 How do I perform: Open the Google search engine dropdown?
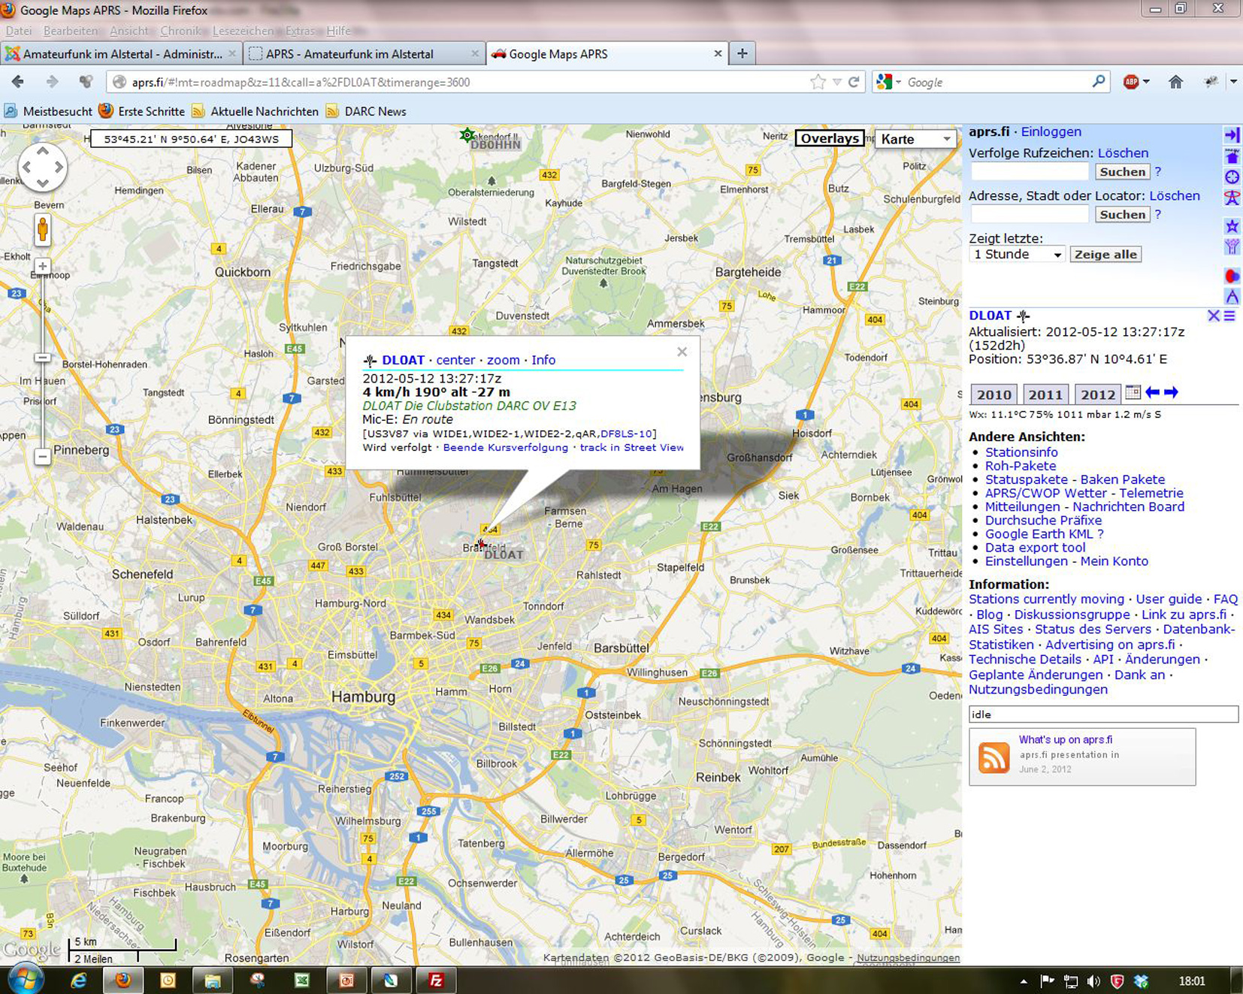tap(888, 82)
